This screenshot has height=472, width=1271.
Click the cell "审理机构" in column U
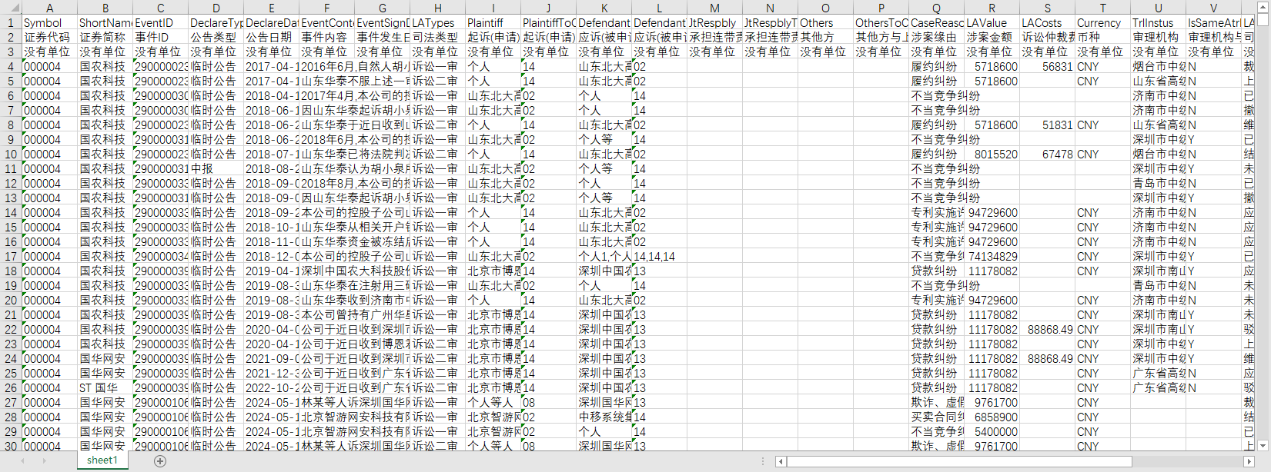(1158, 38)
